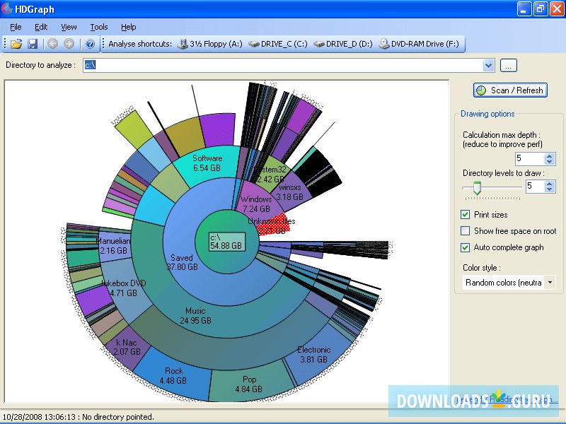Click the Open folder toolbar icon
This screenshot has height=424, width=566.
pyautogui.click(x=16, y=44)
